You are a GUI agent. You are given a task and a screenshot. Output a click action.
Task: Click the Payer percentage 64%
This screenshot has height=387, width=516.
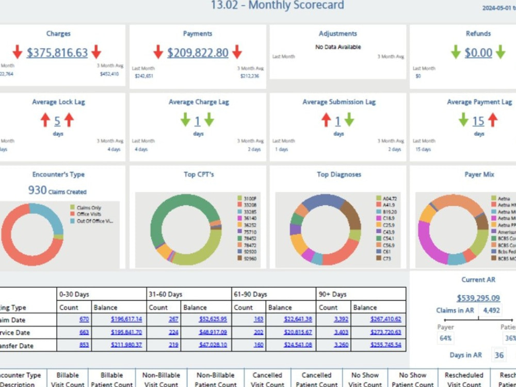445,338
